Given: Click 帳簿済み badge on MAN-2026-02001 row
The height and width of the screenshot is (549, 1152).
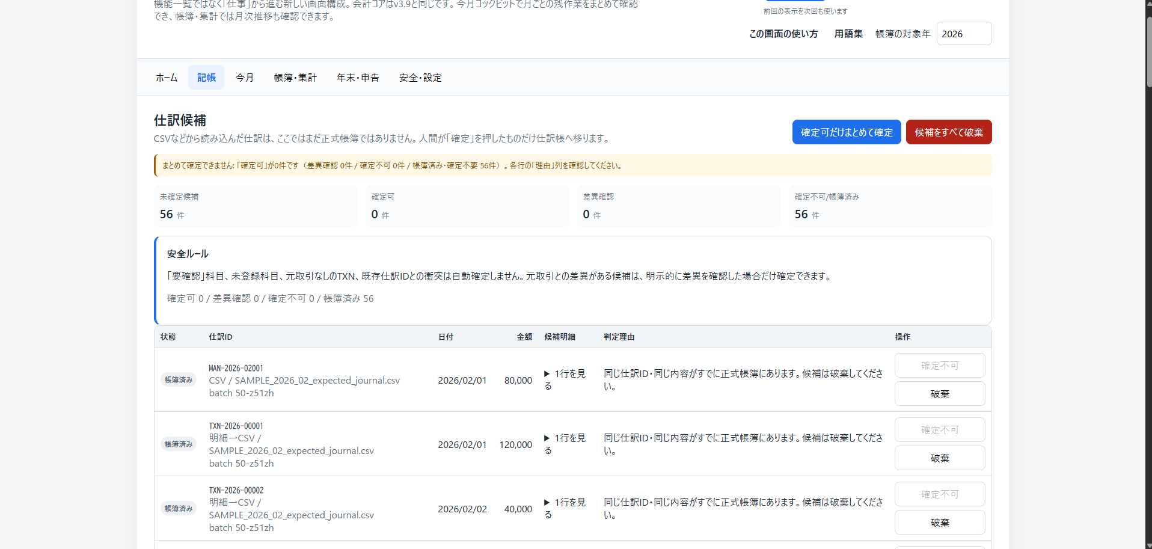Looking at the screenshot, I should [x=179, y=379].
